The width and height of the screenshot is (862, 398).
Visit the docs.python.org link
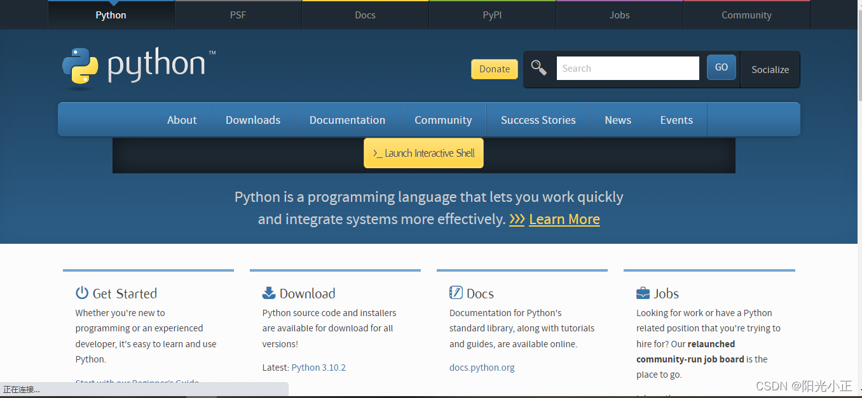(482, 368)
